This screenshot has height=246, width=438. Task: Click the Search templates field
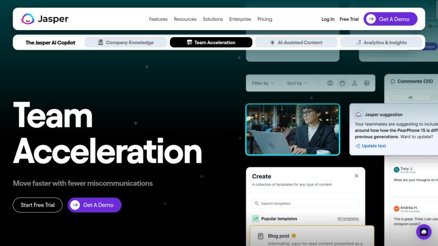[x=306, y=203]
